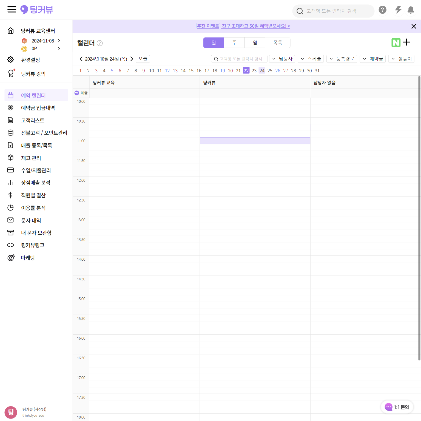Image resolution: width=421 pixels, height=421 pixels.
Task: Select day 1 in the date strip
Action: 80,71
